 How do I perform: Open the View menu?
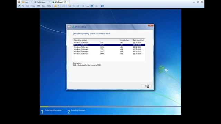(x=33, y=6)
